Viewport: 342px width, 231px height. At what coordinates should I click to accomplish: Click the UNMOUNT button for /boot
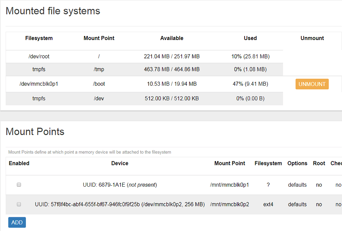click(312, 84)
